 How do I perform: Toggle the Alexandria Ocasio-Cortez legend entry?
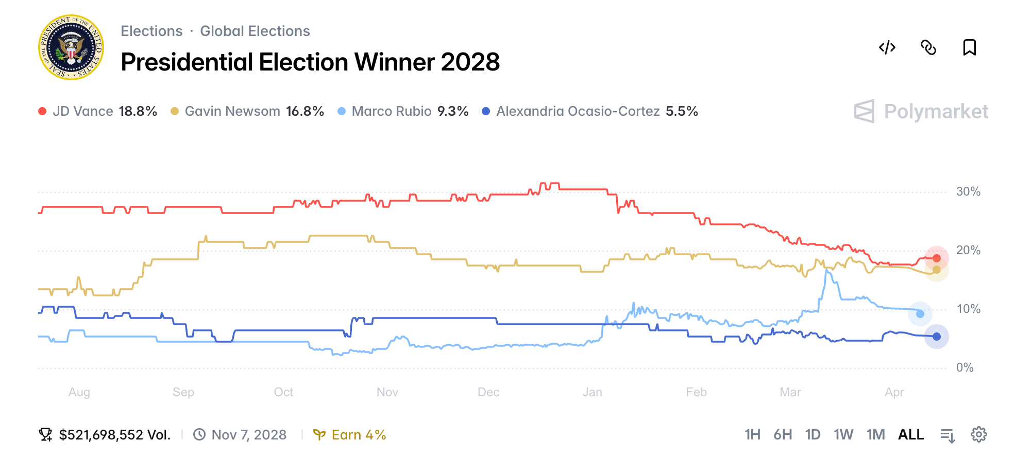(485, 111)
